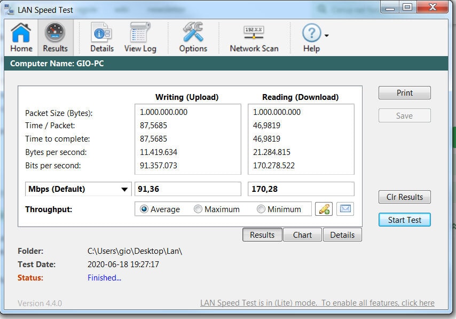Close the LAN Speed Test window

pyautogui.click(x=433, y=7)
